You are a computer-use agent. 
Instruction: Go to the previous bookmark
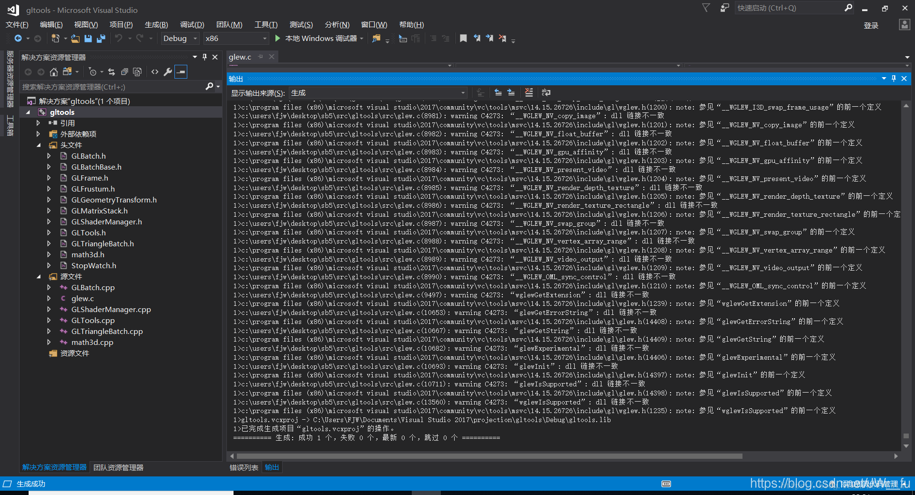(477, 38)
